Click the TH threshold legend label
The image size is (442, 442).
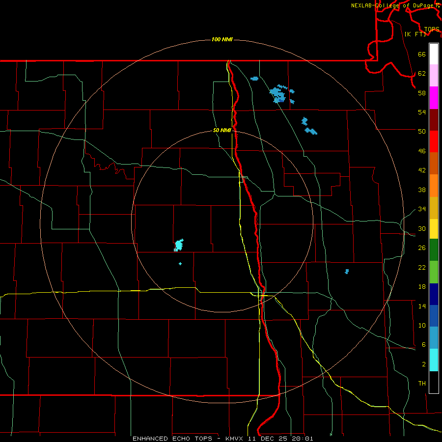(422, 384)
